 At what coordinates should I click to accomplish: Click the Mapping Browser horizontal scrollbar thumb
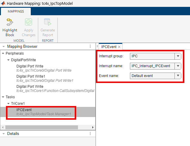(42, 127)
